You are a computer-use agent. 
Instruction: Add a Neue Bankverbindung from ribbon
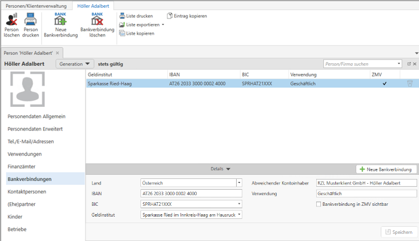point(60,24)
